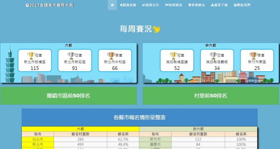The height and width of the screenshot is (149, 280).
Task: Click the 284 cell in 台北市 row
Action: [80, 139]
